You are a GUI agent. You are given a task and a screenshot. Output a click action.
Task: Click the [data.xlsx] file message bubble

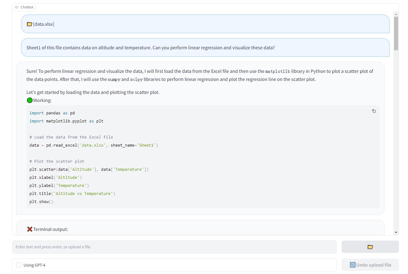pyautogui.click(x=205, y=24)
